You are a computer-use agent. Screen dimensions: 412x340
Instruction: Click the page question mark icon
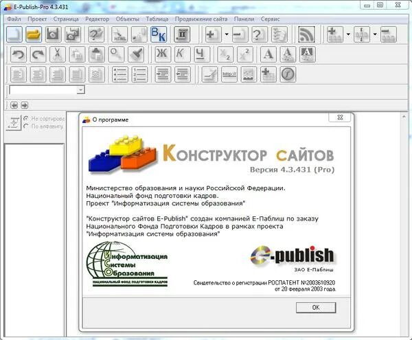pyautogui.click(x=260, y=34)
